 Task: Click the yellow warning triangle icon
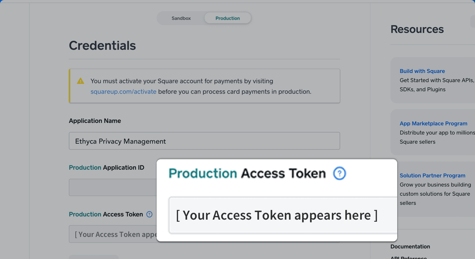pos(81,81)
